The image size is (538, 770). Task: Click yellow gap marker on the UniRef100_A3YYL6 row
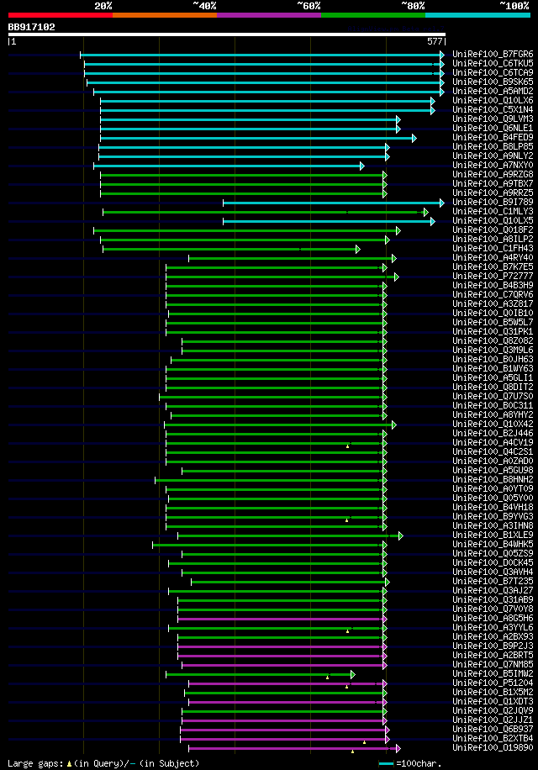[347, 631]
